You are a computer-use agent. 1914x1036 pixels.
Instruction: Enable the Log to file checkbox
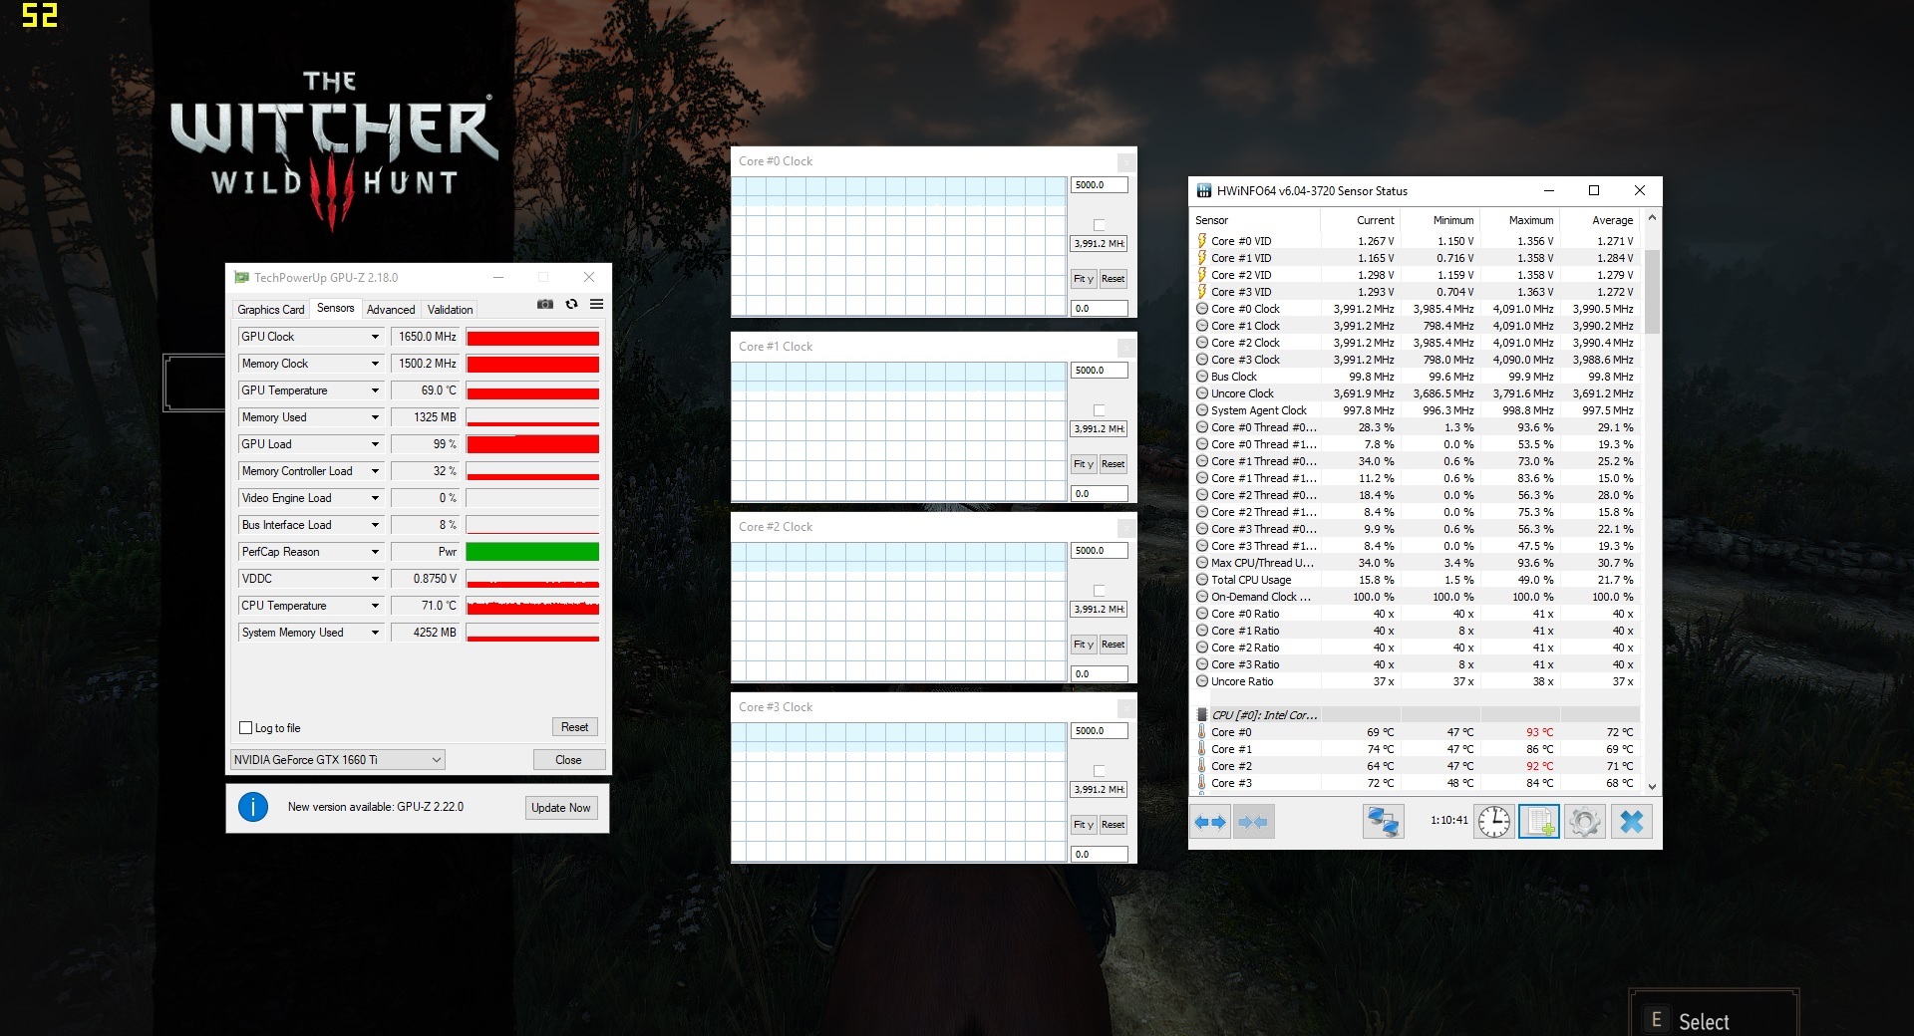coord(246,728)
